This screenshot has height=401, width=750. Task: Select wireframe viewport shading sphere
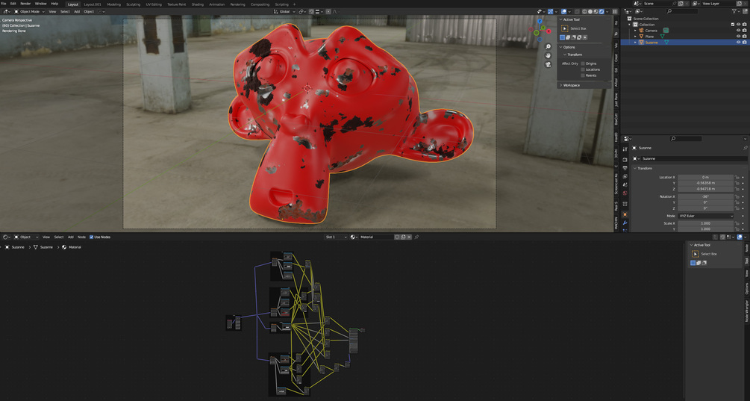click(584, 11)
